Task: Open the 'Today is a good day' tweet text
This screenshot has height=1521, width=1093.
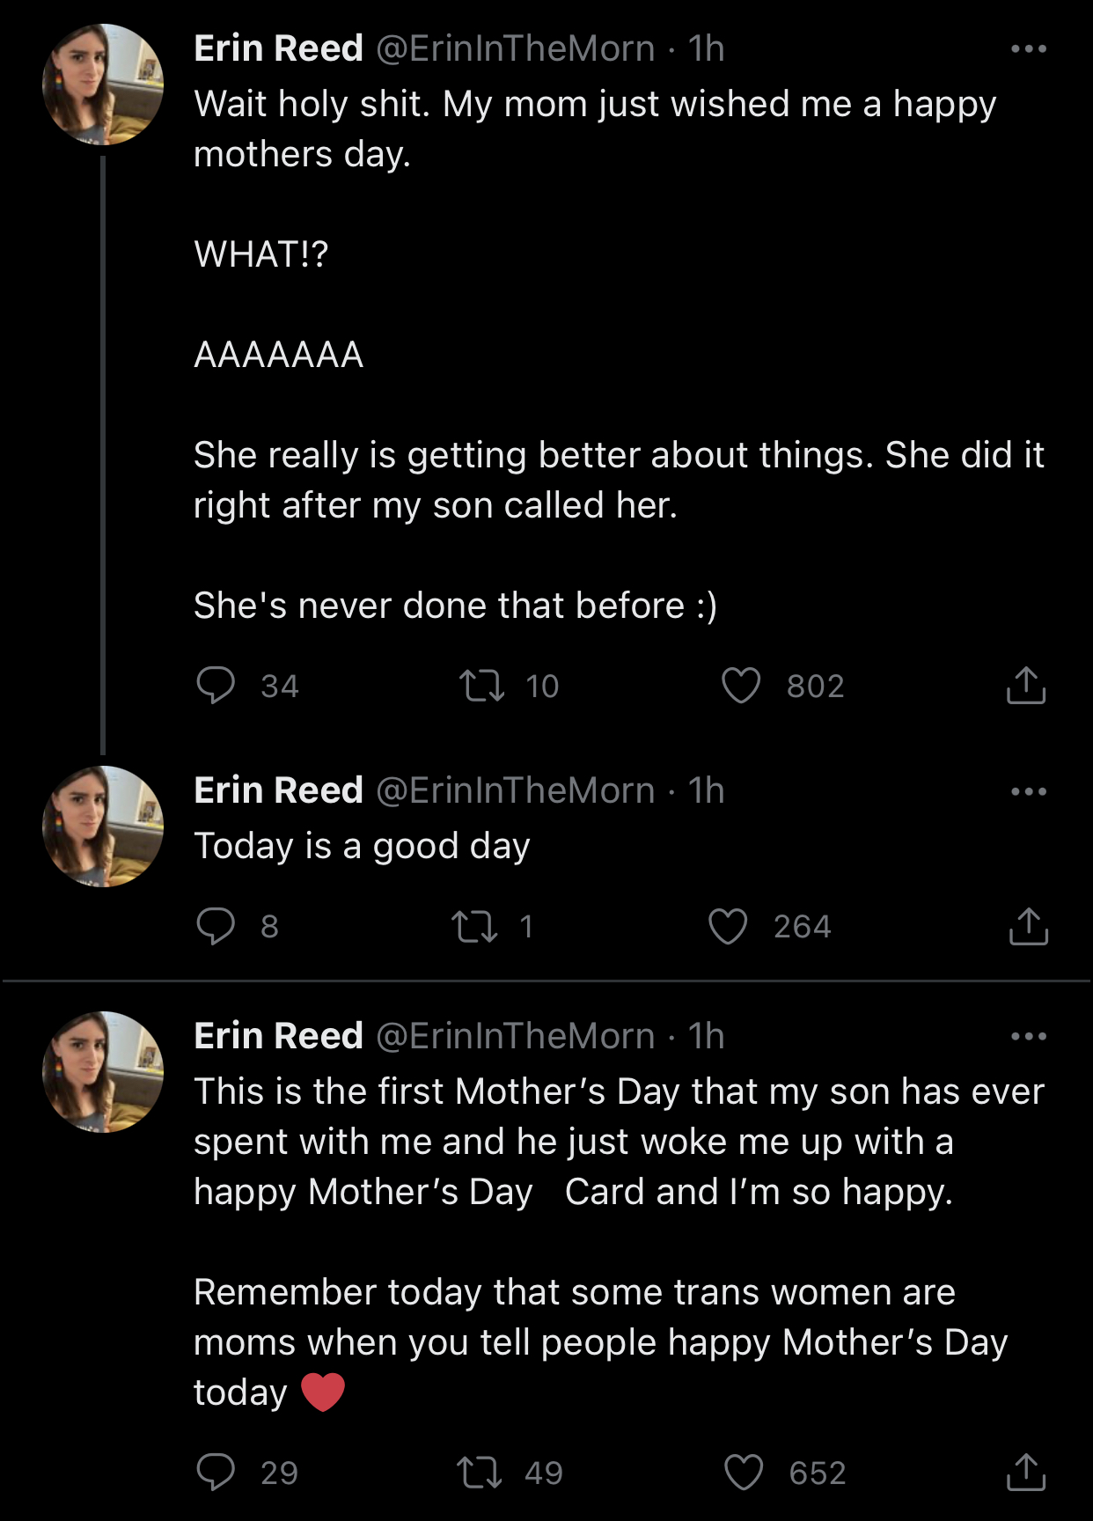Action: click(x=362, y=846)
